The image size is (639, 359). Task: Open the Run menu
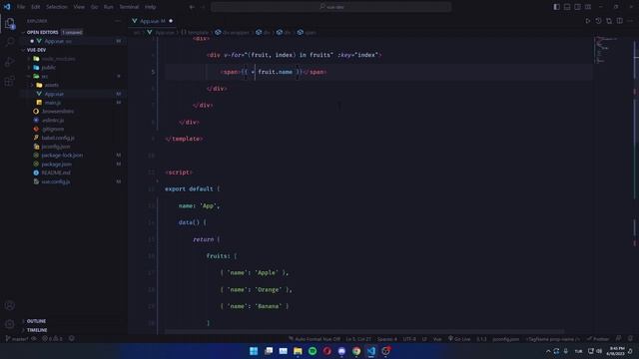[x=109, y=7]
